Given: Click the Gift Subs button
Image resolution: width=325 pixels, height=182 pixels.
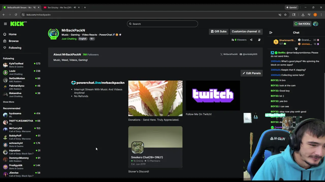Looking at the screenshot, I should pos(219,31).
